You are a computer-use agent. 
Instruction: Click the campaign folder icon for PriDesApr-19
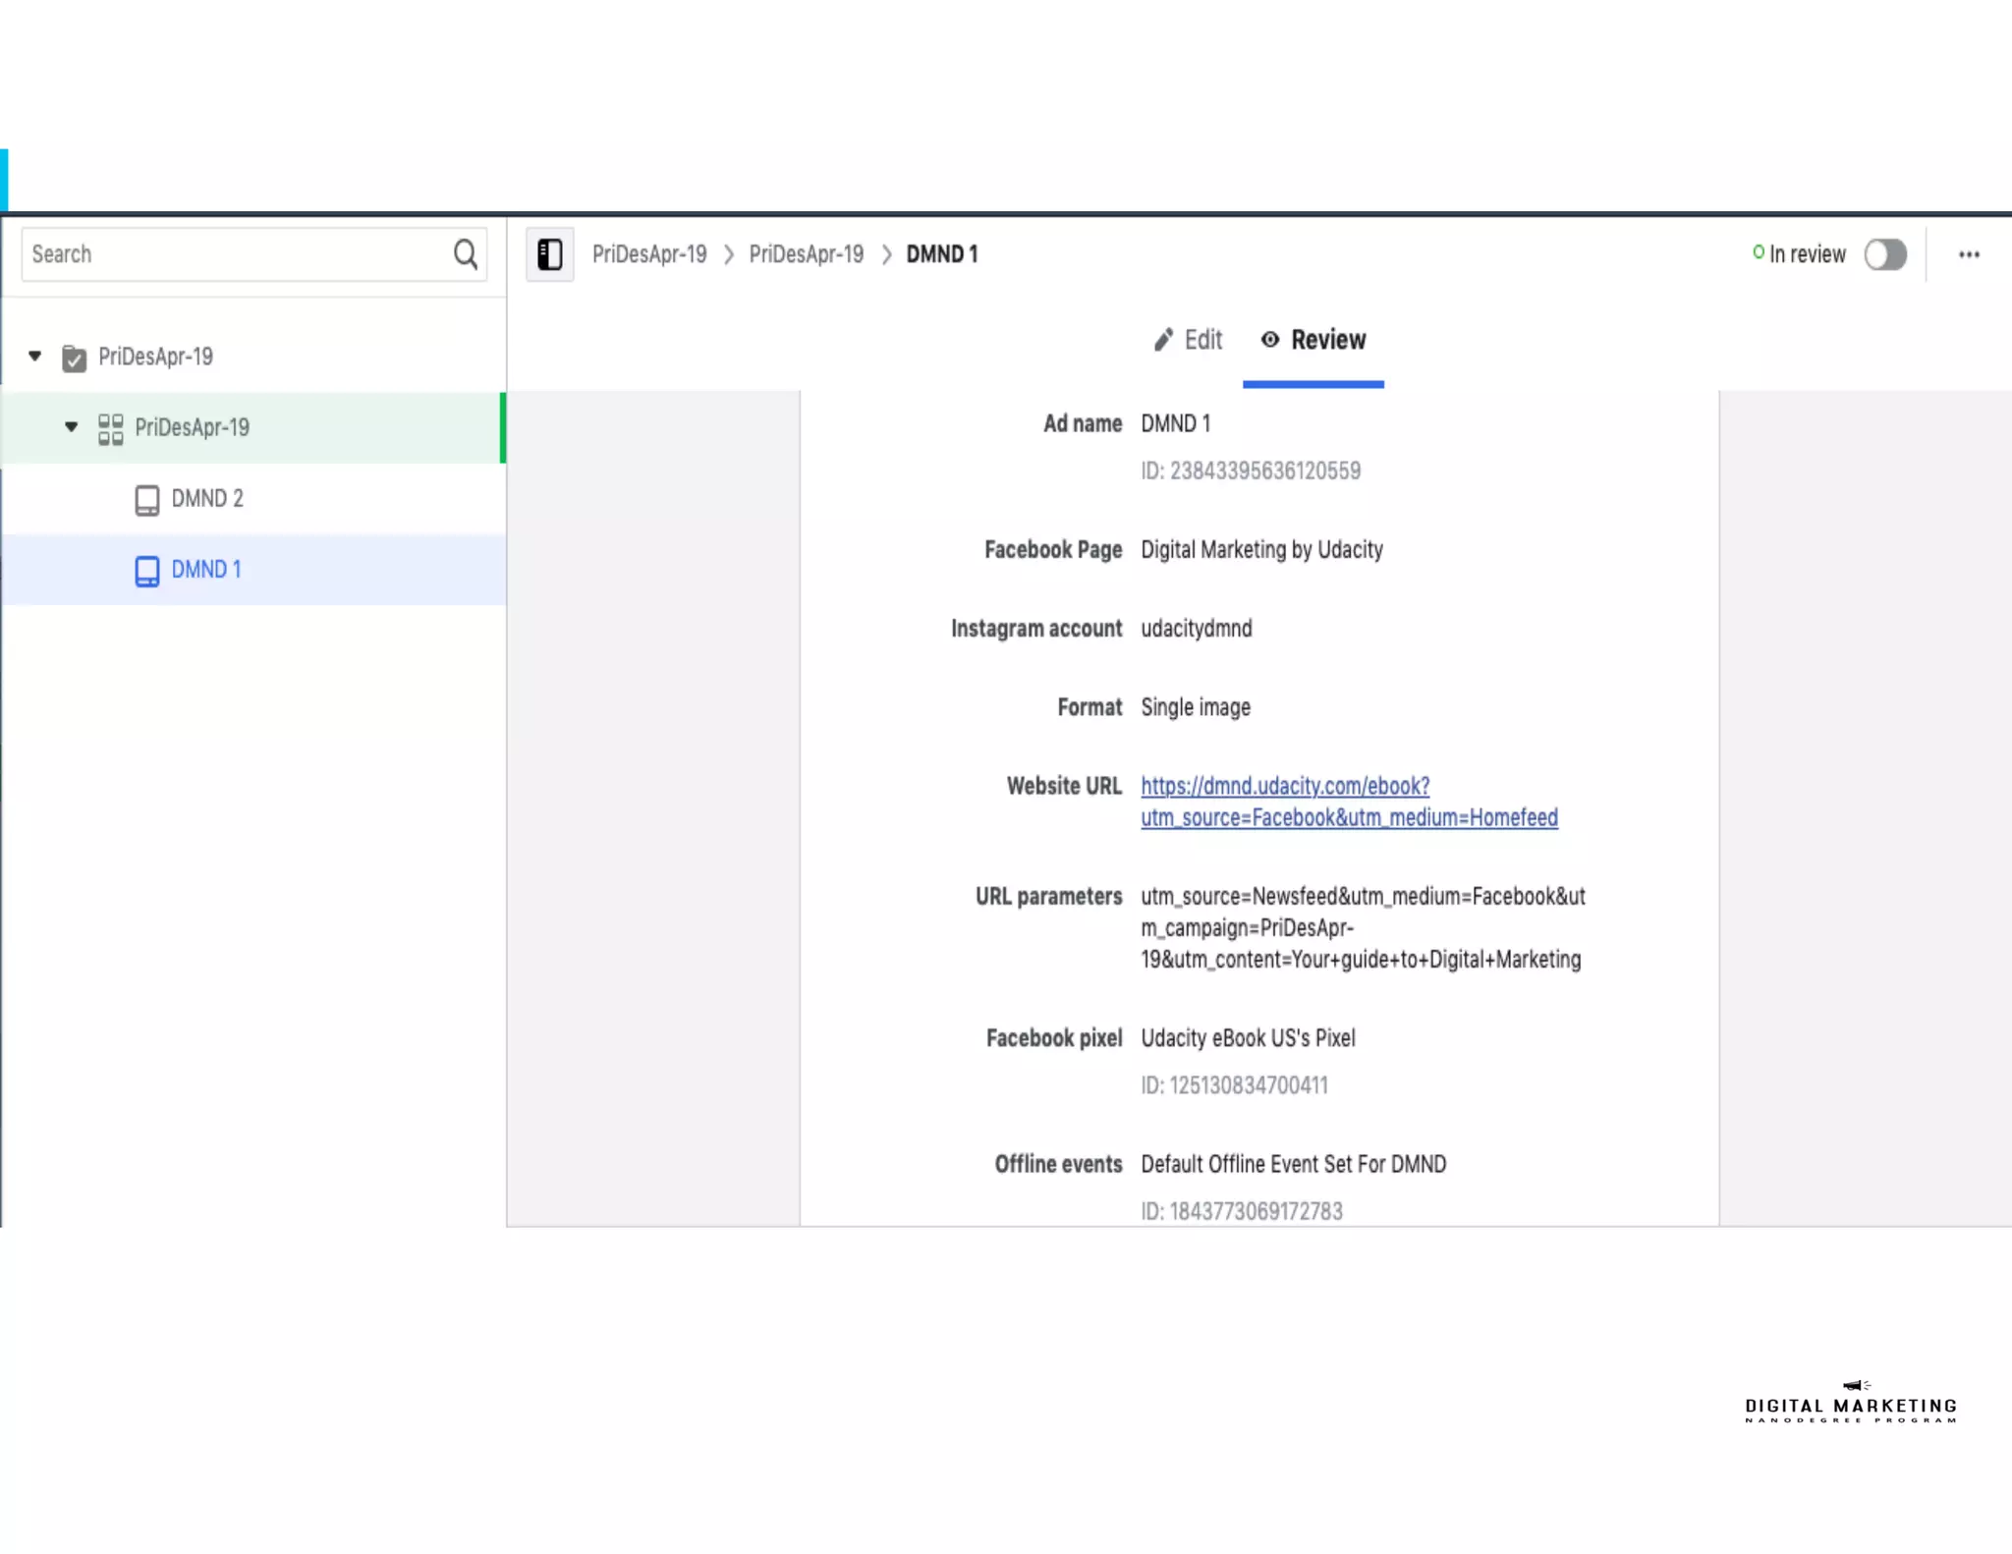74,358
